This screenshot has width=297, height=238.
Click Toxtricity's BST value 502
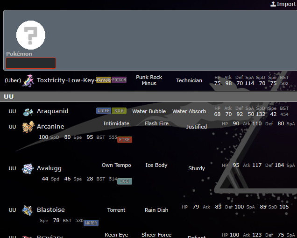pyautogui.click(x=284, y=83)
